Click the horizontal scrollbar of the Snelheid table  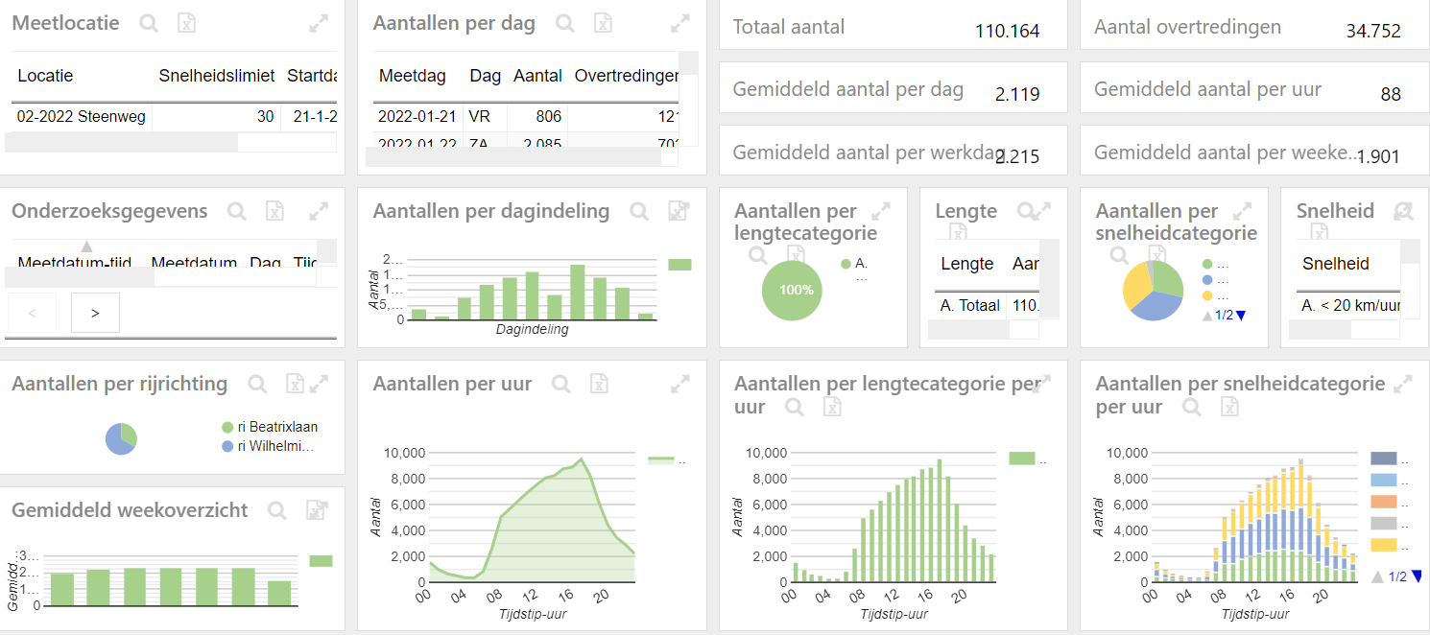(1320, 329)
